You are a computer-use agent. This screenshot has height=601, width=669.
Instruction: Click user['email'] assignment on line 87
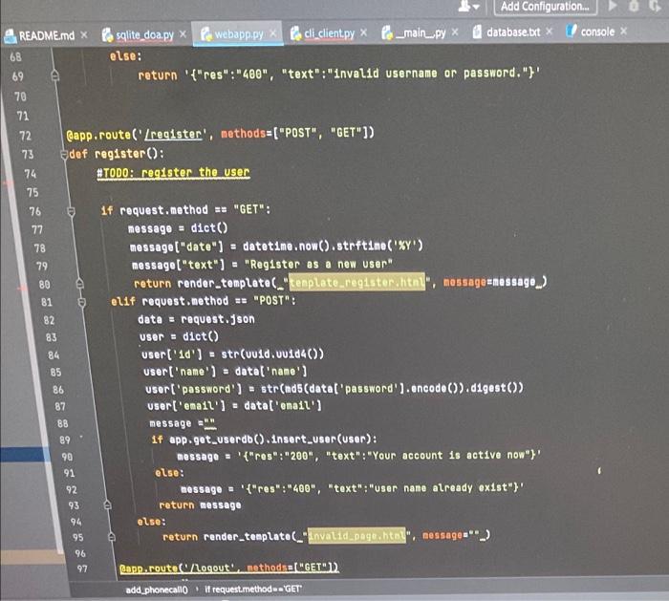234,406
